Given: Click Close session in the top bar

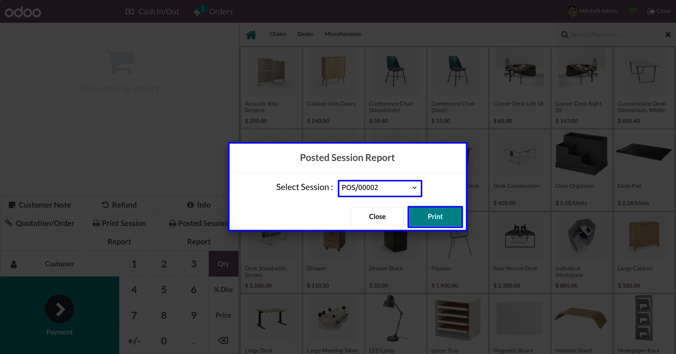Looking at the screenshot, I should pyautogui.click(x=659, y=11).
